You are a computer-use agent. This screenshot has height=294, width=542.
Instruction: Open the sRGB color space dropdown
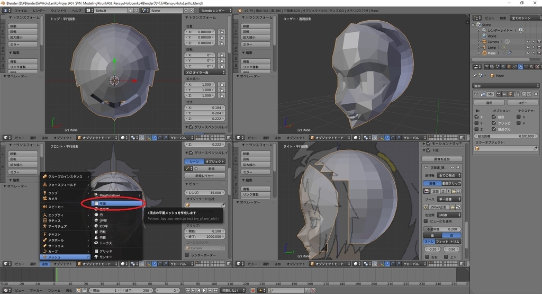(x=449, y=215)
